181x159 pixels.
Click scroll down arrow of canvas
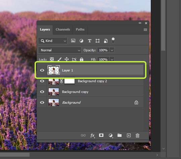coord(163,149)
